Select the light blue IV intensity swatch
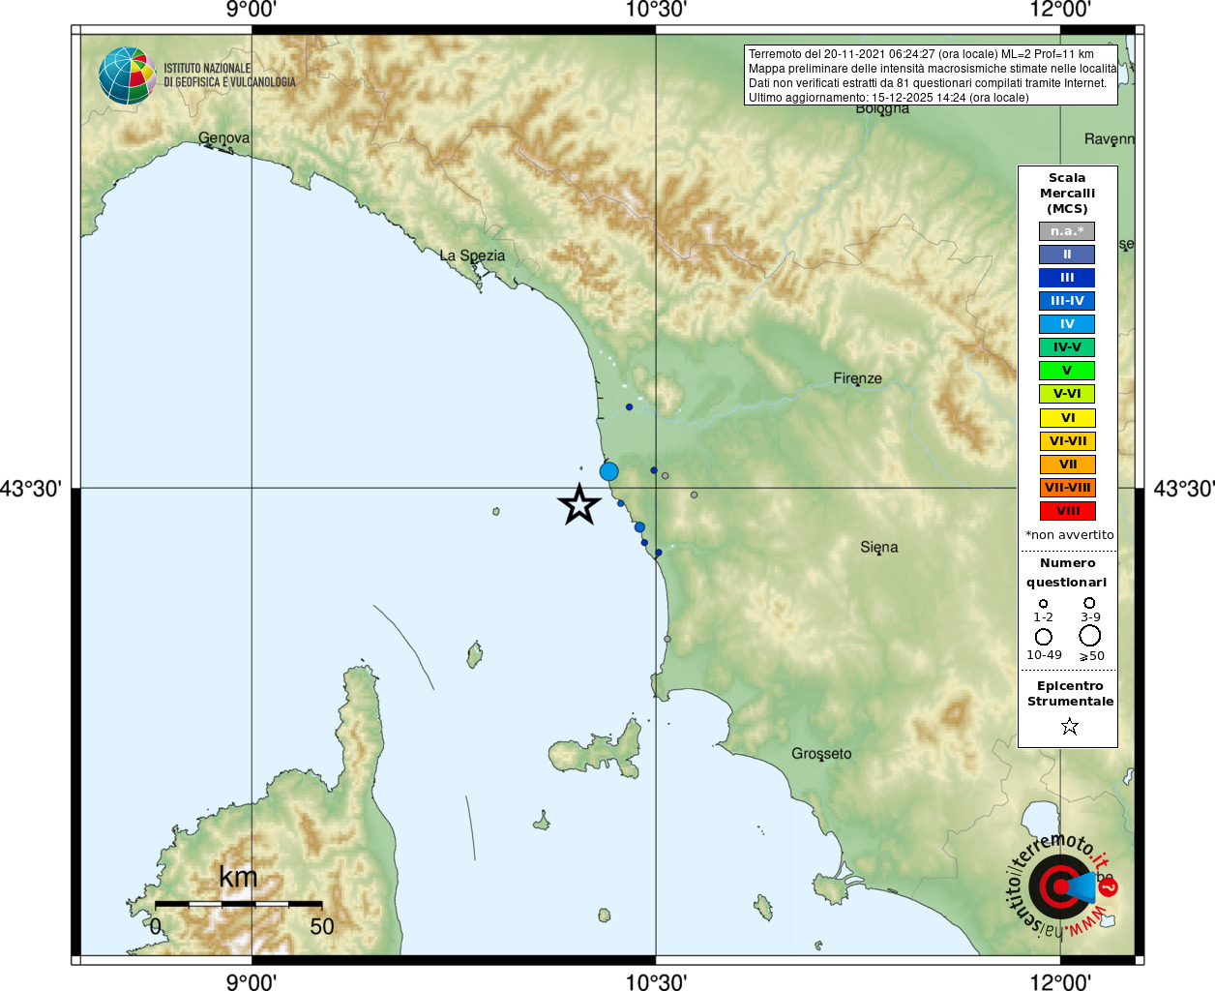 click(x=1067, y=324)
